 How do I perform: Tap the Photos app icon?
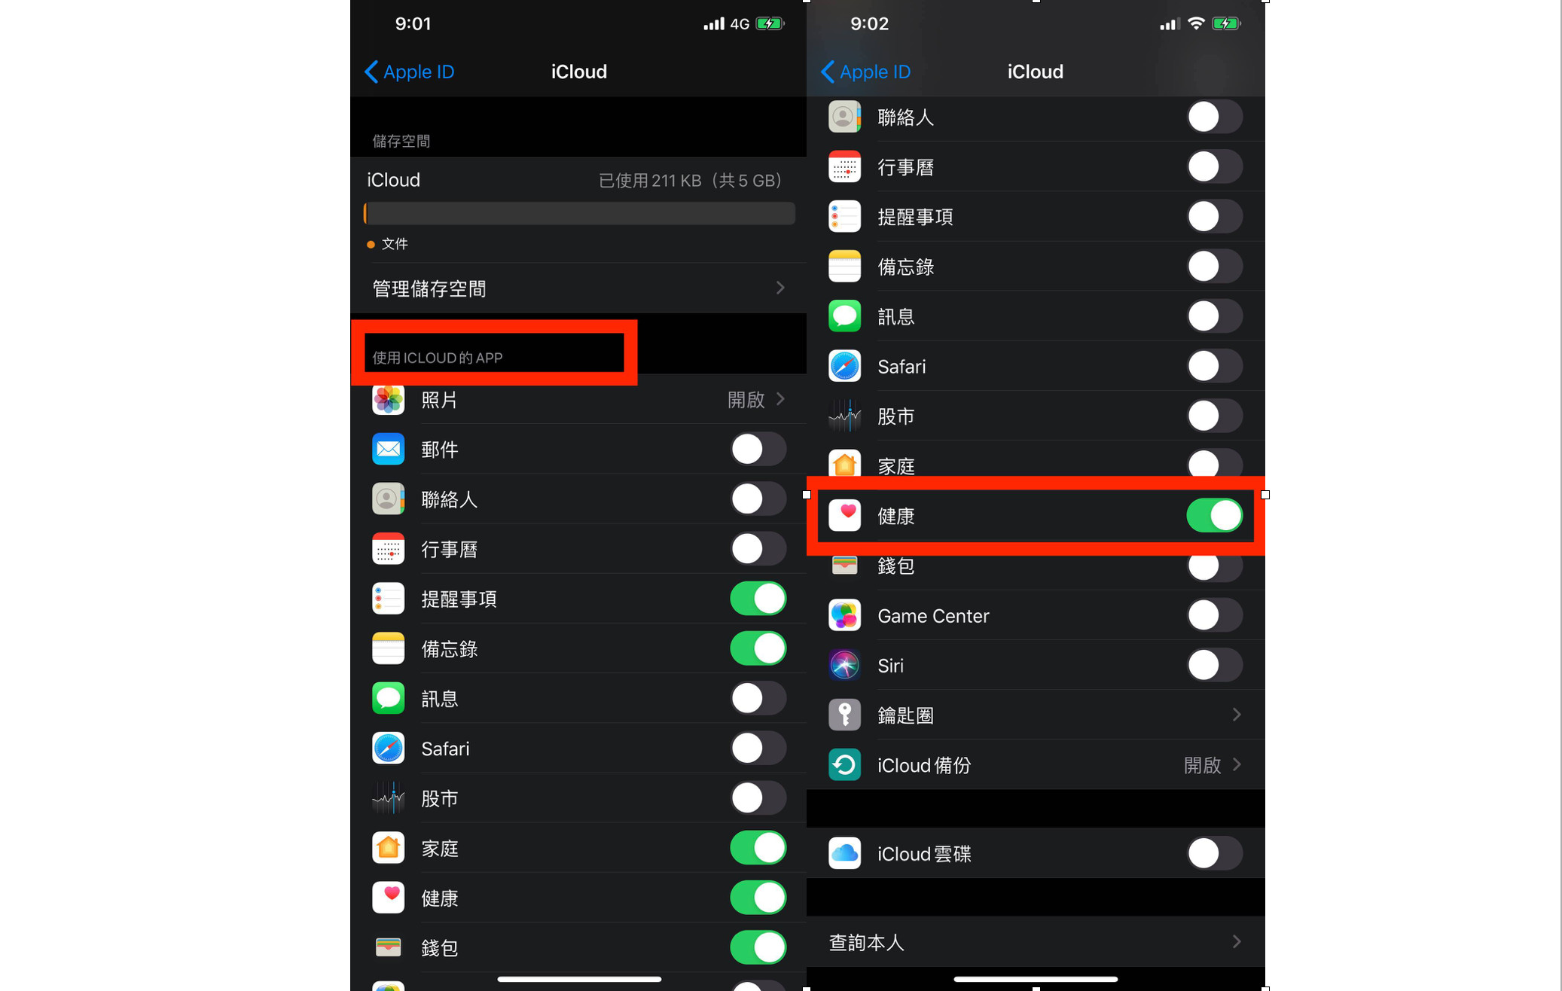(x=387, y=398)
